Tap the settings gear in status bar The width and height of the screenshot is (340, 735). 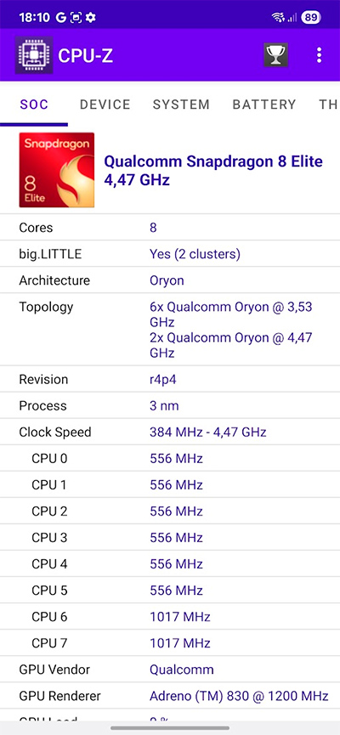click(90, 18)
